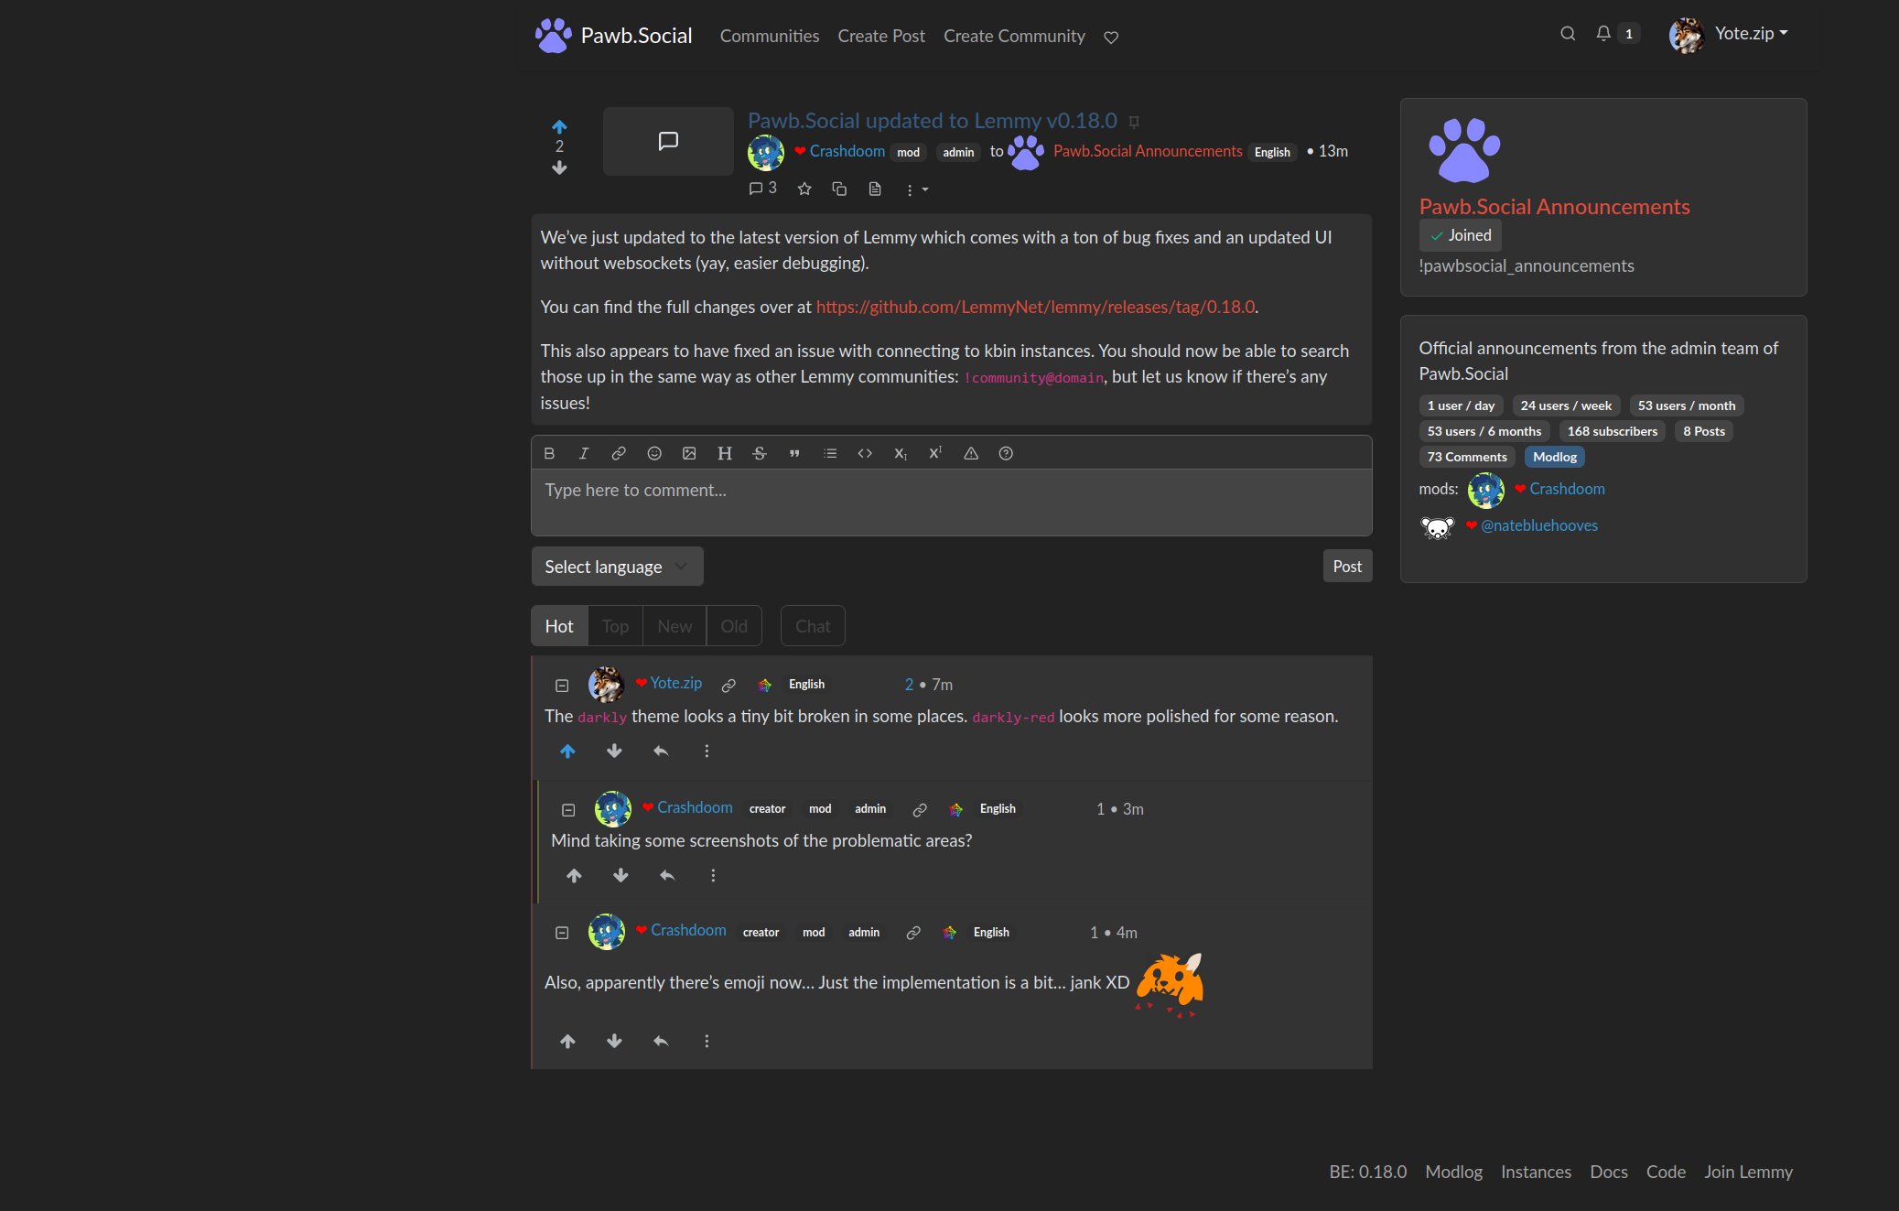Viewport: 1899px width, 1211px height.
Task: Insert quote in comment editor
Action: [x=794, y=453]
